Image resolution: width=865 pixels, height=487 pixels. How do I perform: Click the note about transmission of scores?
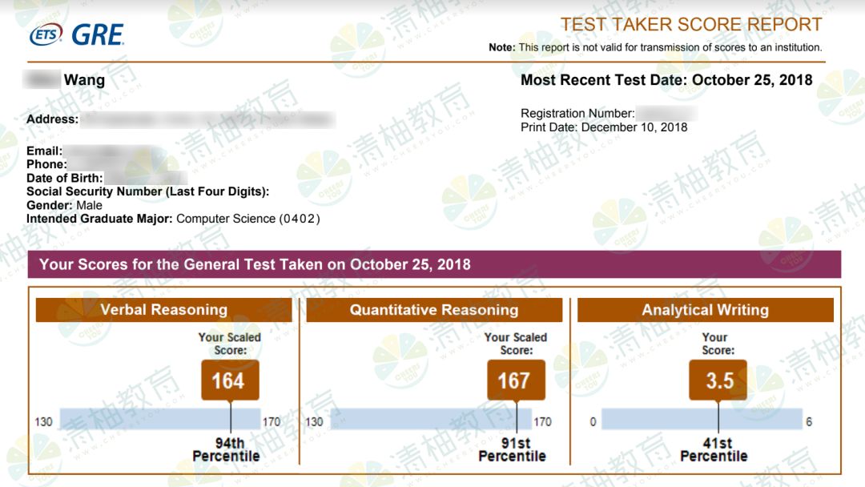click(655, 47)
